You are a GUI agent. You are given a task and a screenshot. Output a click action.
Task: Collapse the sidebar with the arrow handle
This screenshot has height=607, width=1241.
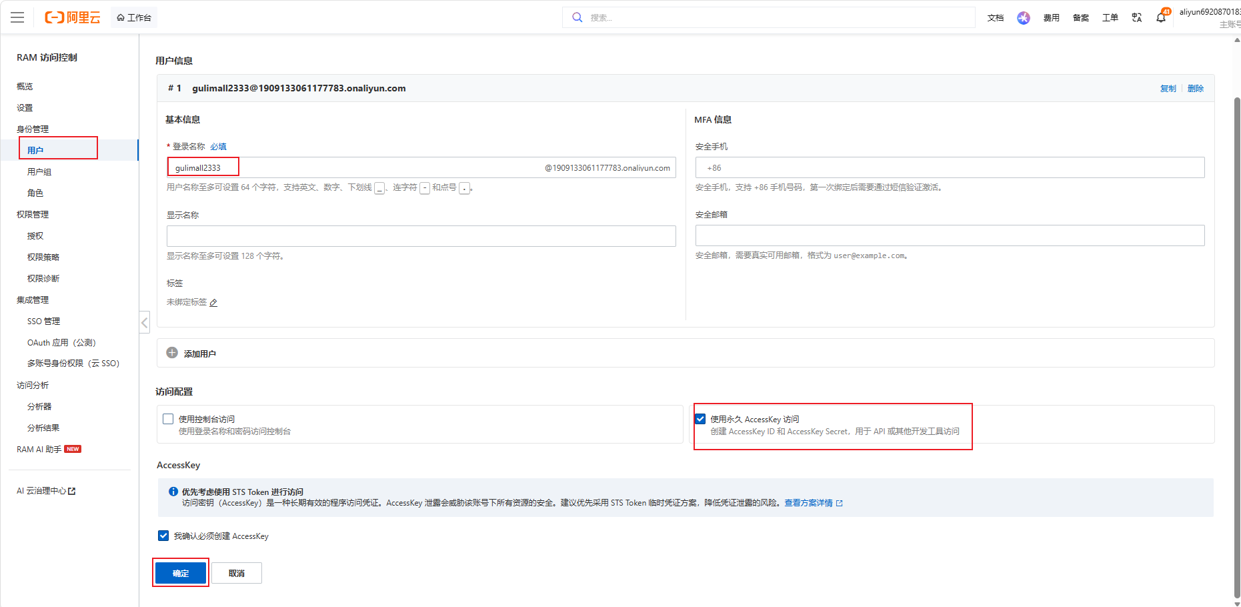point(144,322)
